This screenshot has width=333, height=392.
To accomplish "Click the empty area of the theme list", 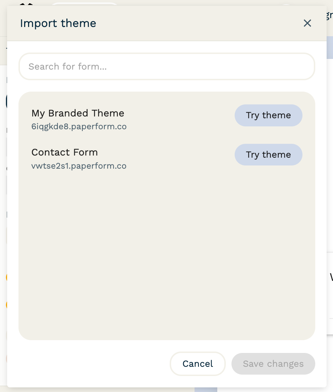I will 166,256.
